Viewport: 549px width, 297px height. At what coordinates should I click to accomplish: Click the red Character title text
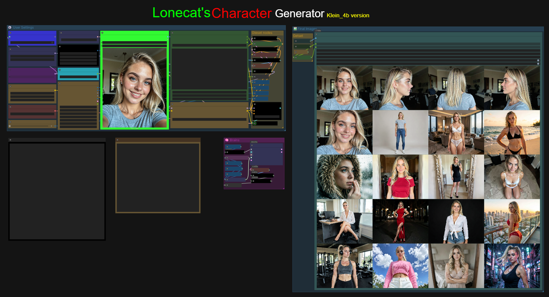[242, 13]
